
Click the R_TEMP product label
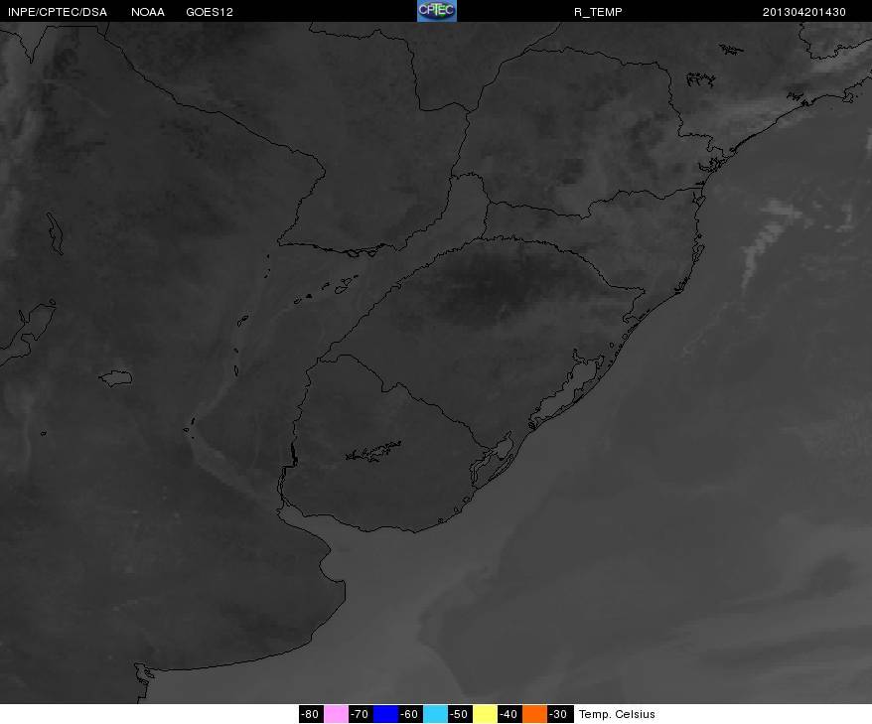598,12
